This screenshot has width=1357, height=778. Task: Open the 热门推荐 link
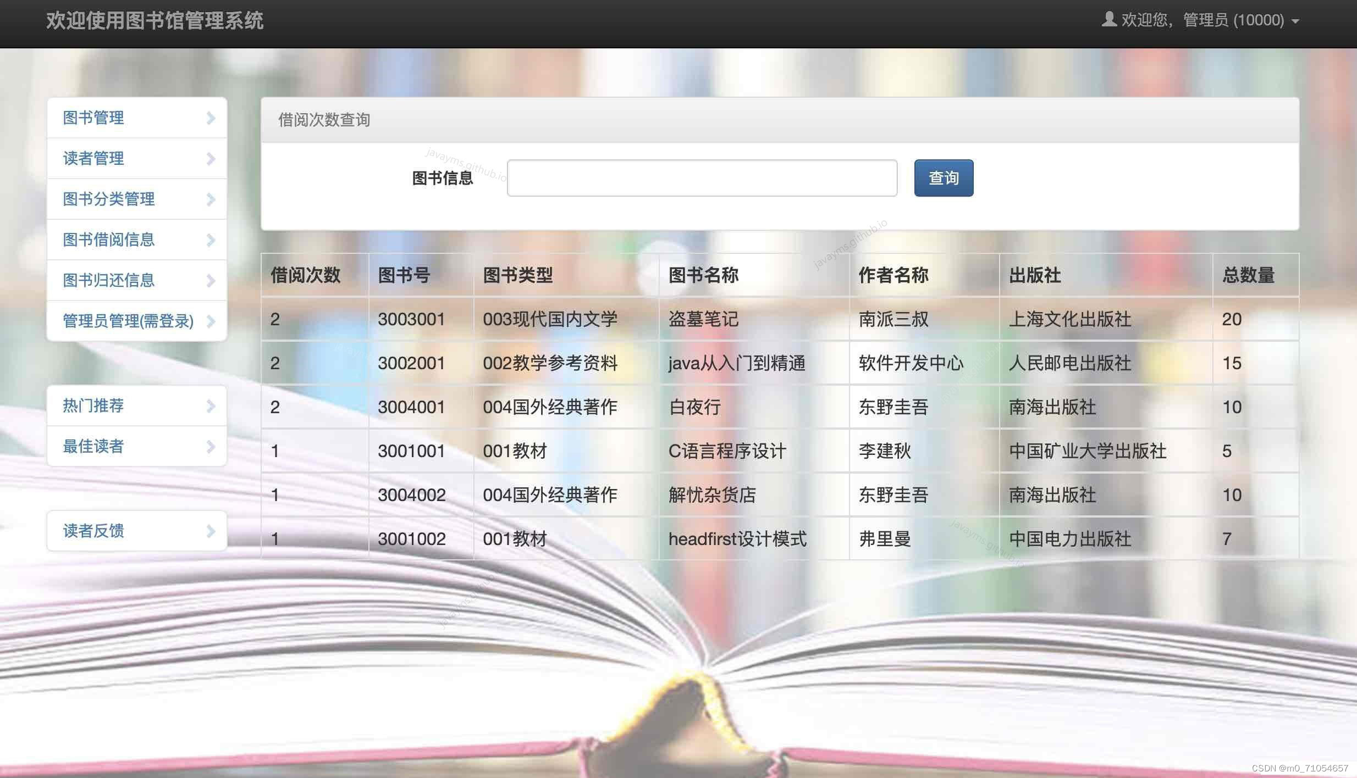[x=93, y=406]
